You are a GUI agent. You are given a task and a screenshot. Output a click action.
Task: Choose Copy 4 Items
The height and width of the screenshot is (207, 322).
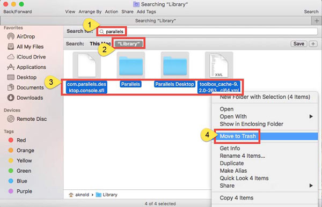[265, 198]
